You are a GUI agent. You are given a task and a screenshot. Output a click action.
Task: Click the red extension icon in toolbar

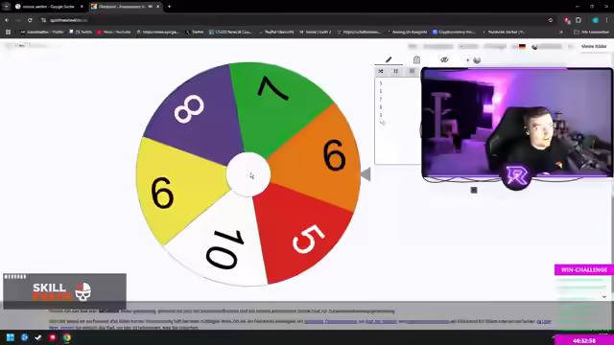(567, 20)
